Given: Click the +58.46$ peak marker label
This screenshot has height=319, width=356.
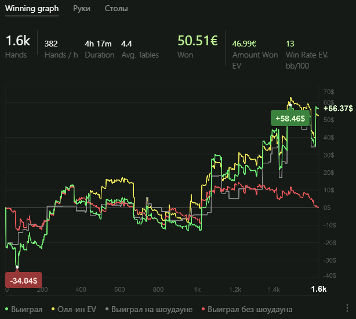Looking at the screenshot, I should tap(290, 119).
